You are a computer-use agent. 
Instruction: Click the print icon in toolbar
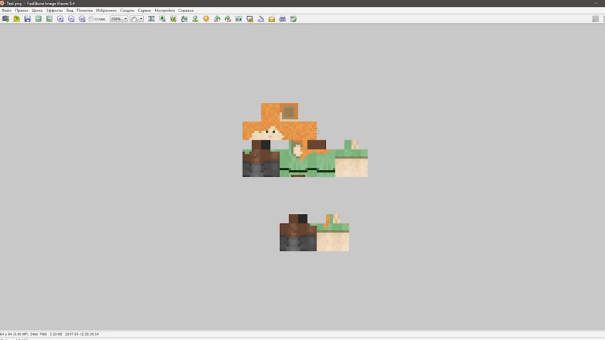point(283,19)
